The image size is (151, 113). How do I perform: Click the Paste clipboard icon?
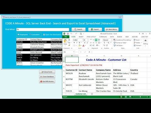[x=65, y=41]
